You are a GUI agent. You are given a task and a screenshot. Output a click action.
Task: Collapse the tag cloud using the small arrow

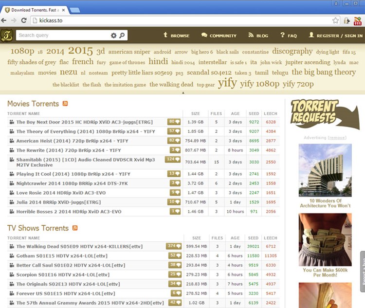[x=183, y=92]
